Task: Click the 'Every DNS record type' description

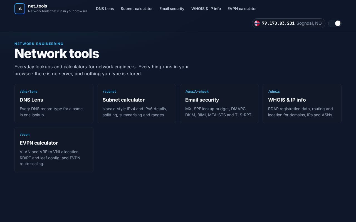Action: pyautogui.click(x=52, y=112)
